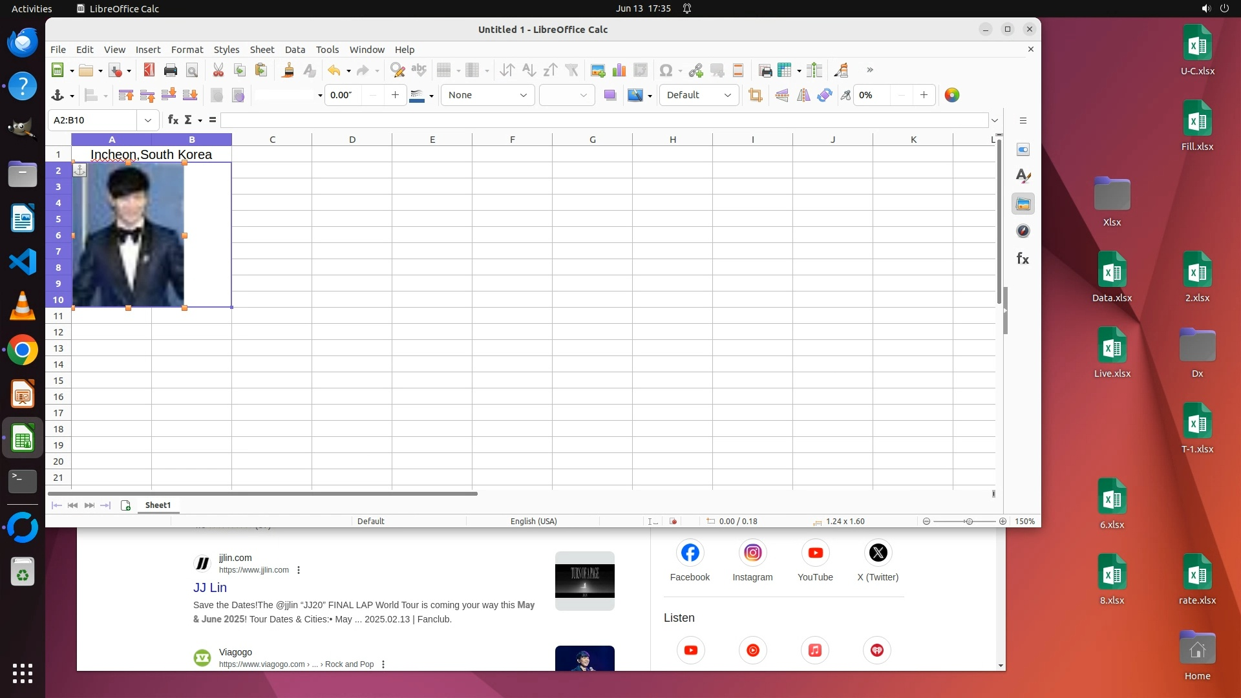
Task: Open the JJ Lin search result link
Action: (x=210, y=587)
